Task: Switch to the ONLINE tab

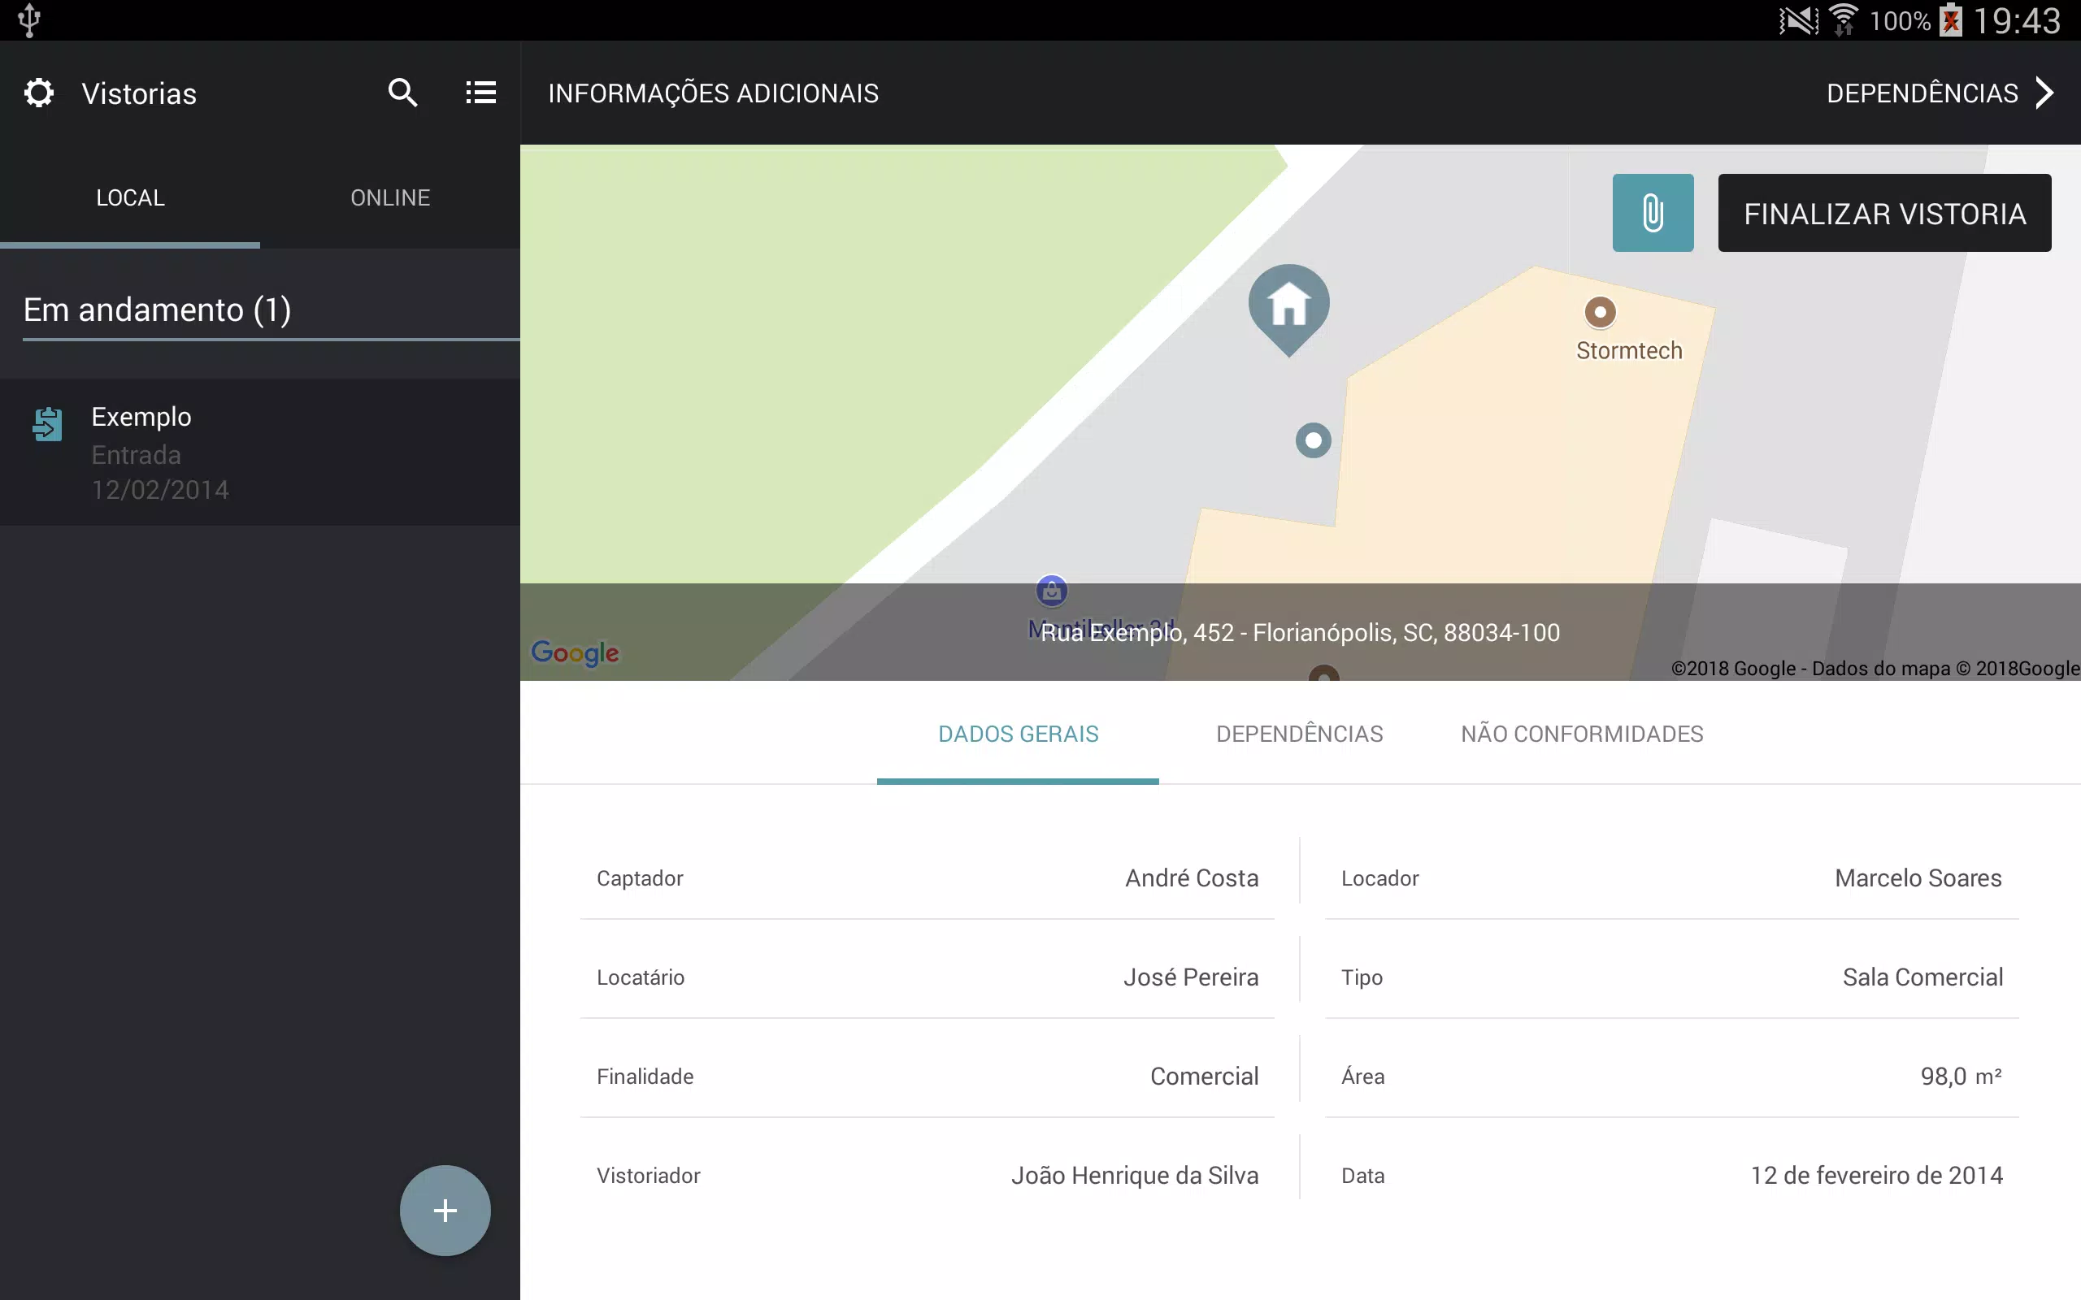Action: (389, 197)
